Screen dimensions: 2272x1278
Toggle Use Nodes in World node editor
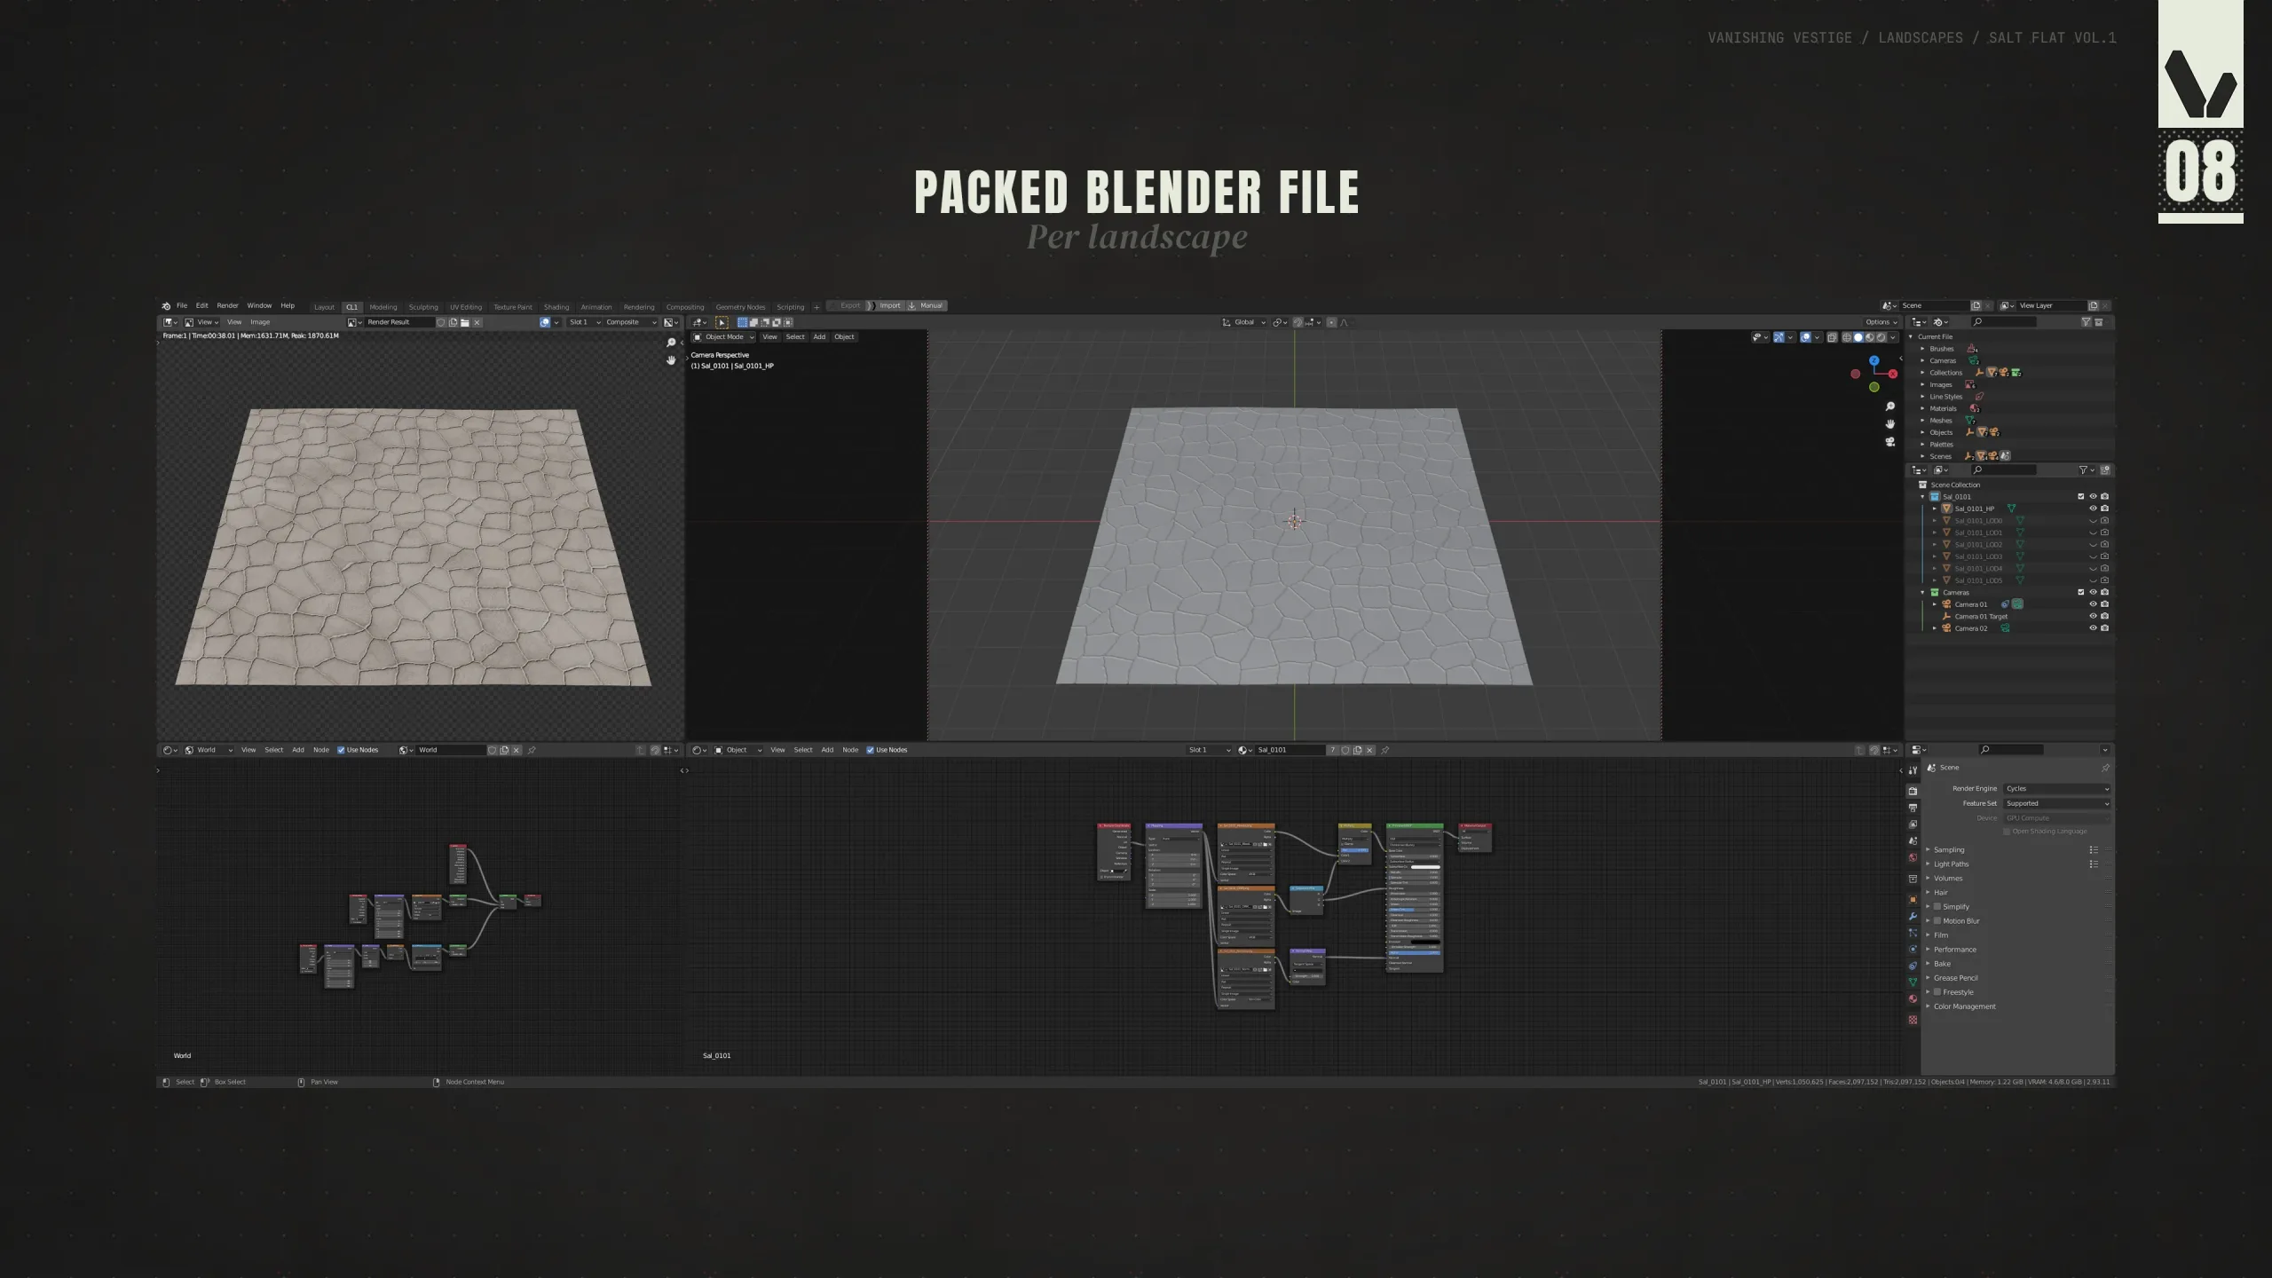click(x=341, y=751)
